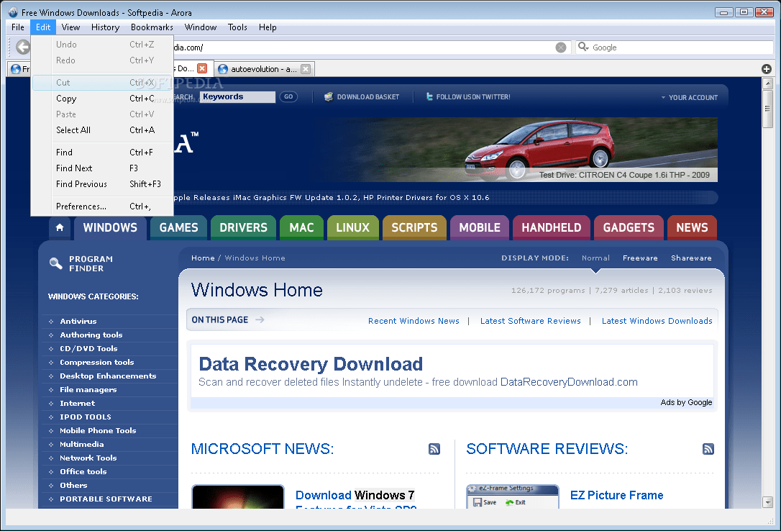Screen dimensions: 781x531
Task: Open the Software Reviews RSS feed icon
Action: coord(708,449)
